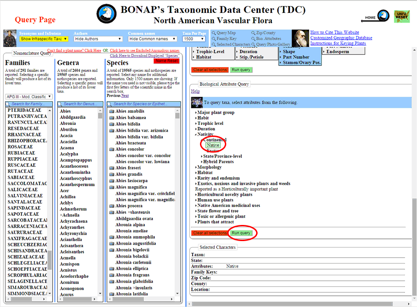Open the Hide Authors dropdown
Viewport: 417px width, 307px height.
[x=98, y=39]
